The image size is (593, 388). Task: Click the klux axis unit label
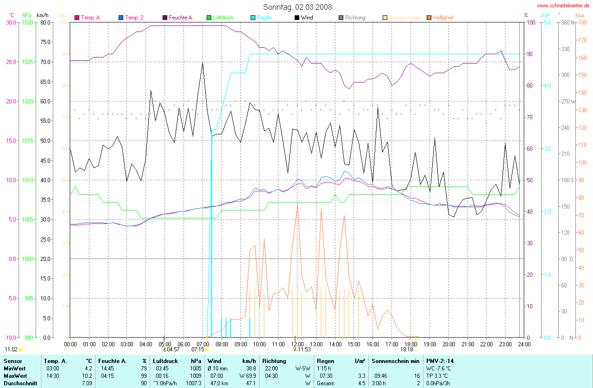coord(580,15)
